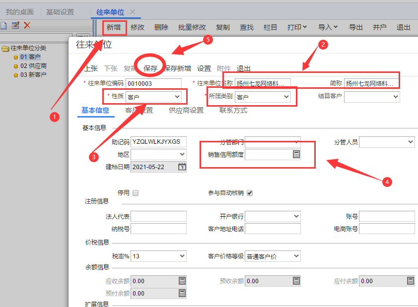This screenshot has height=307, width=418.
Task: Click the red X delete icon
Action: coord(27,25)
